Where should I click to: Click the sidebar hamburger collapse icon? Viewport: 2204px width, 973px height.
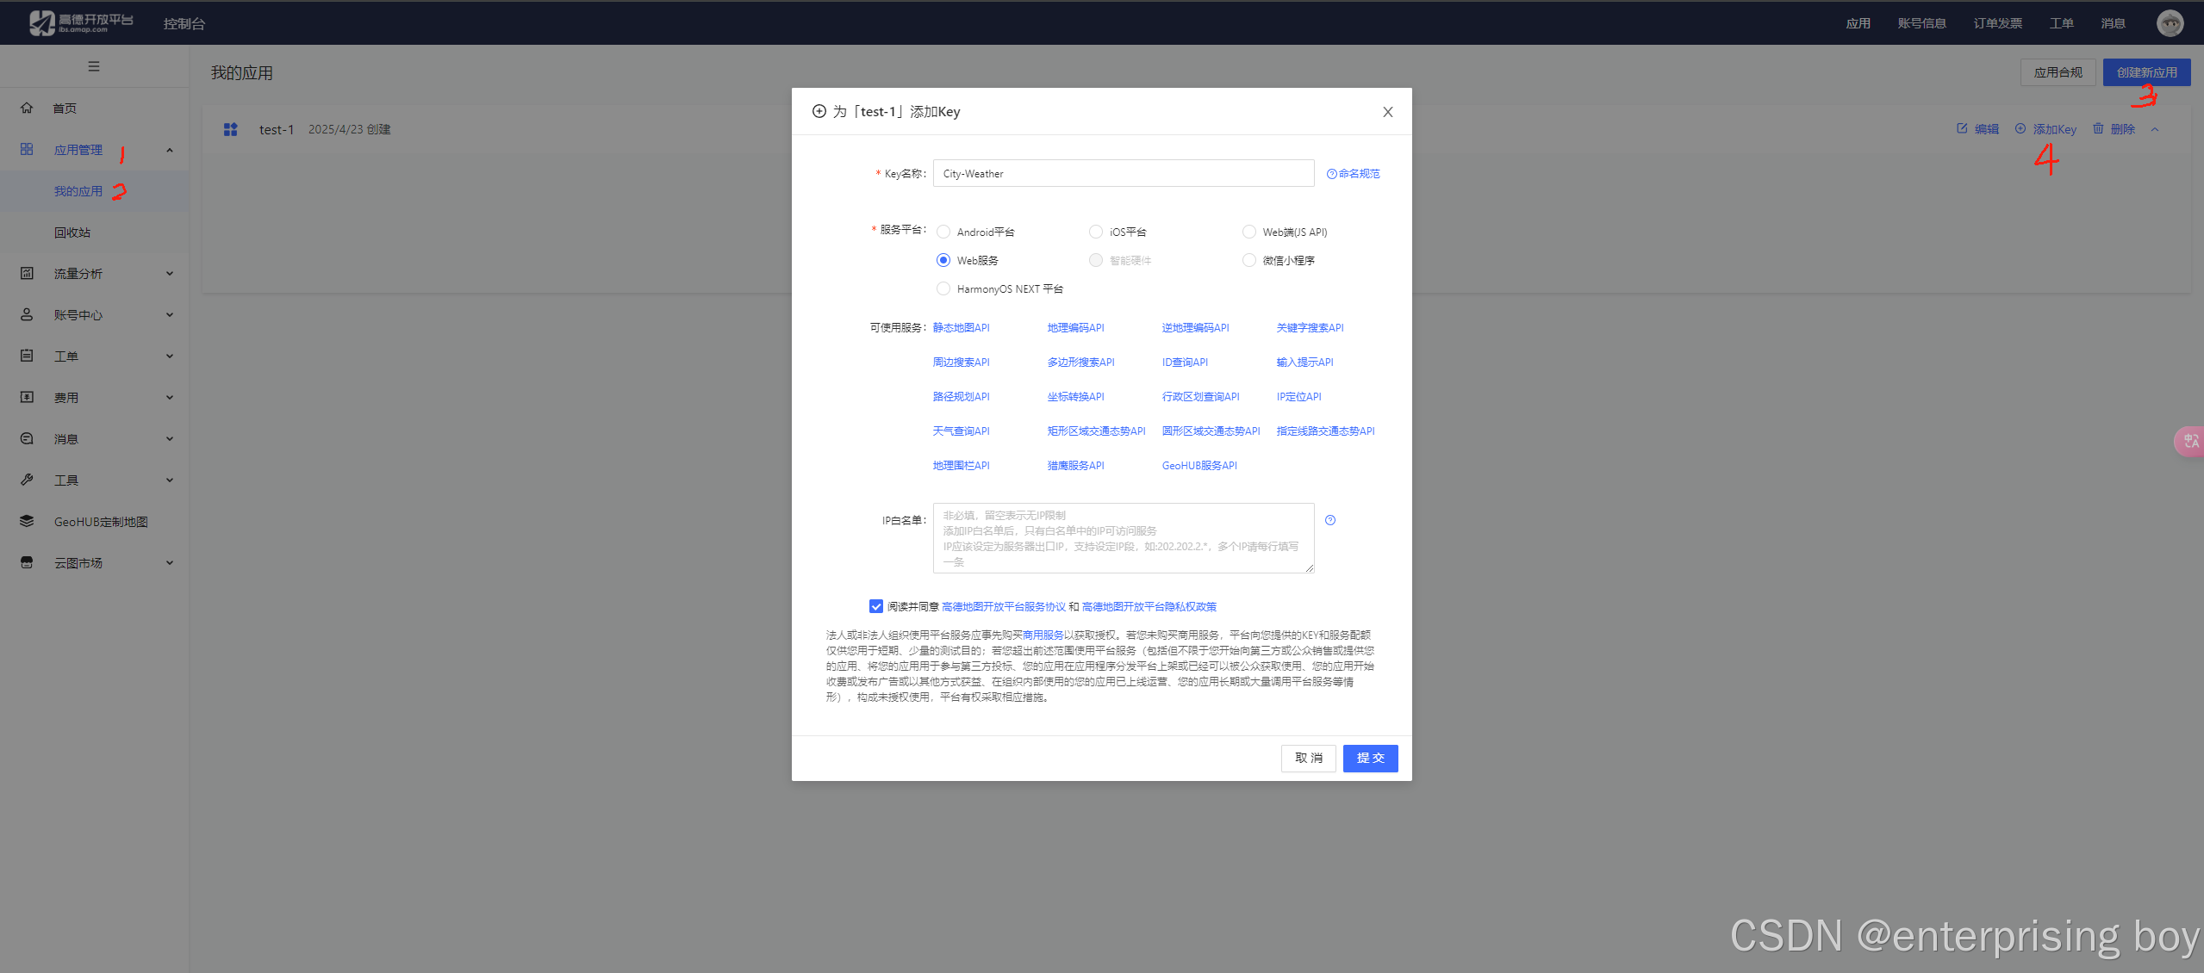click(x=94, y=66)
